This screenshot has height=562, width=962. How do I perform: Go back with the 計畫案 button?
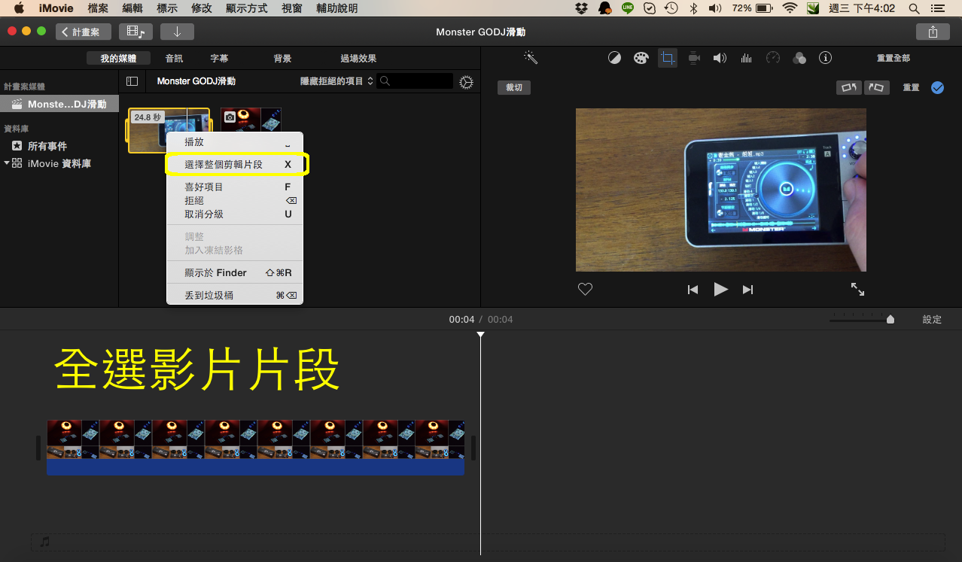pos(83,32)
